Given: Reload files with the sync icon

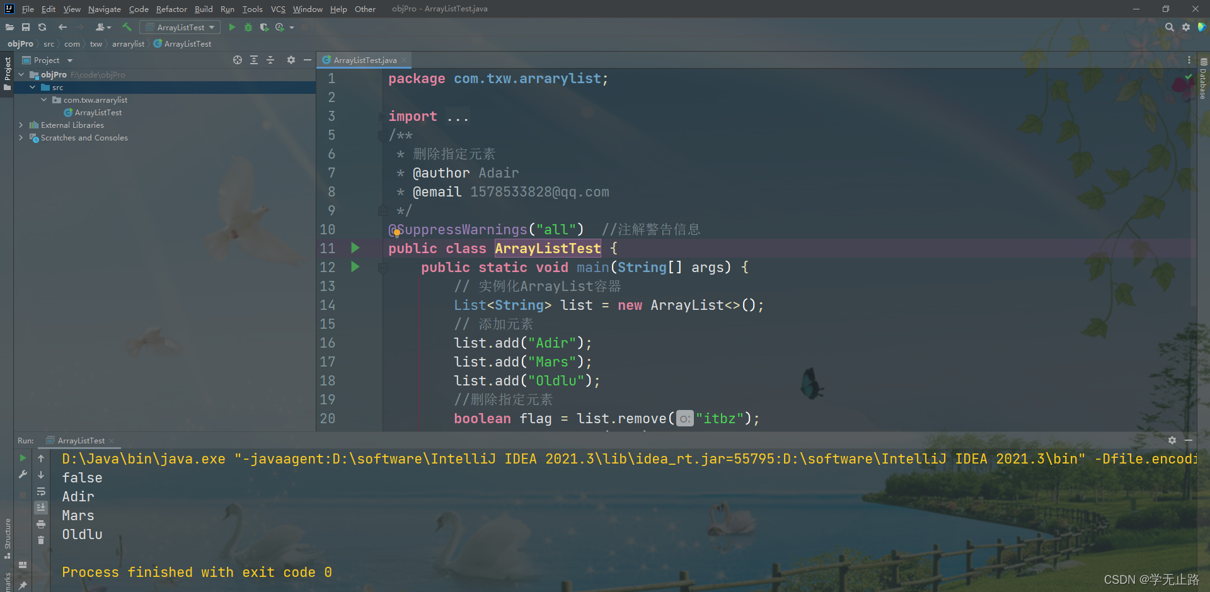Looking at the screenshot, I should pyautogui.click(x=42, y=27).
